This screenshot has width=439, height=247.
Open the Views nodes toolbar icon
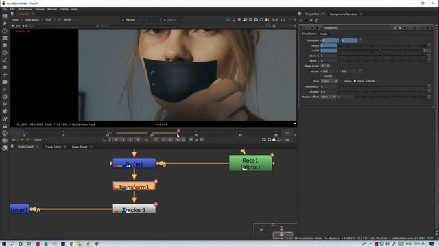[x=5, y=104]
